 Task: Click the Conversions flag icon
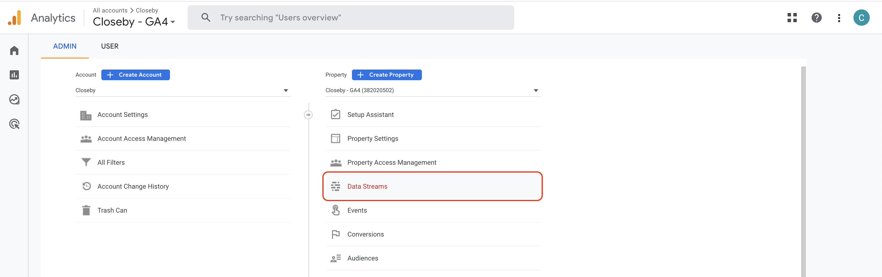pyautogui.click(x=336, y=234)
